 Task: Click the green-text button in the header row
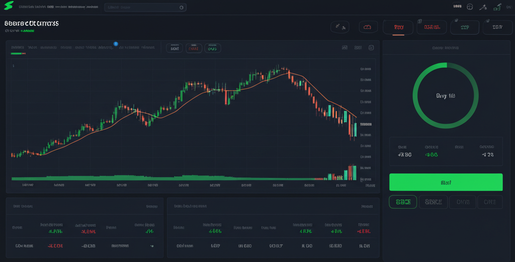tap(465, 28)
